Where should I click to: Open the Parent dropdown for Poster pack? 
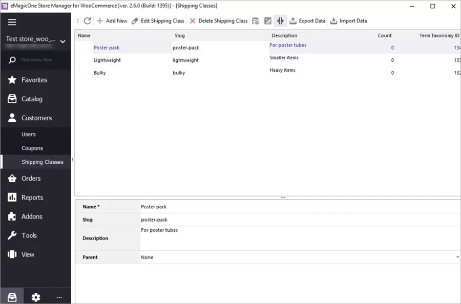click(x=457, y=257)
